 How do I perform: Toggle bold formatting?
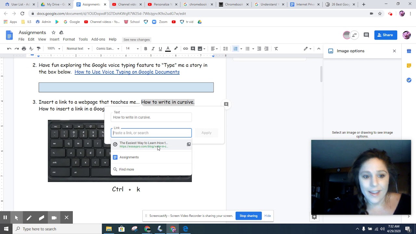pos(146,49)
